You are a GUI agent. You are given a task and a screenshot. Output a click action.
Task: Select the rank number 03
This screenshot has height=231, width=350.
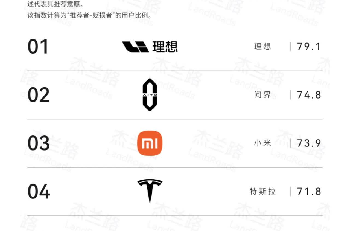click(x=39, y=143)
